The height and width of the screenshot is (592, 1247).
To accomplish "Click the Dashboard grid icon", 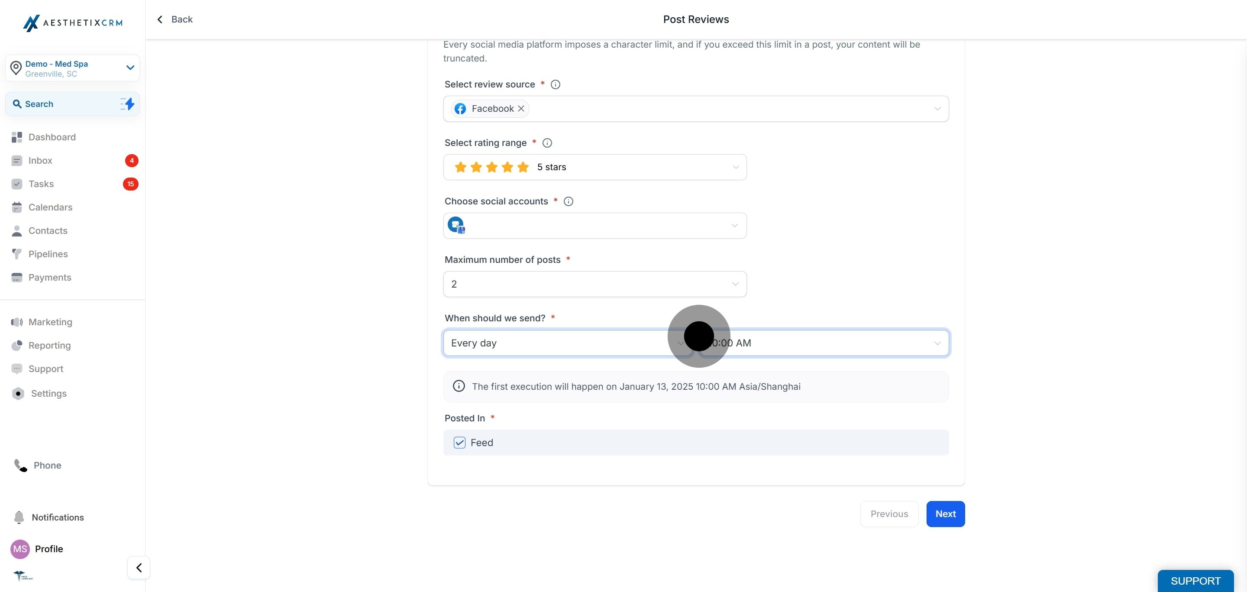I will point(17,137).
